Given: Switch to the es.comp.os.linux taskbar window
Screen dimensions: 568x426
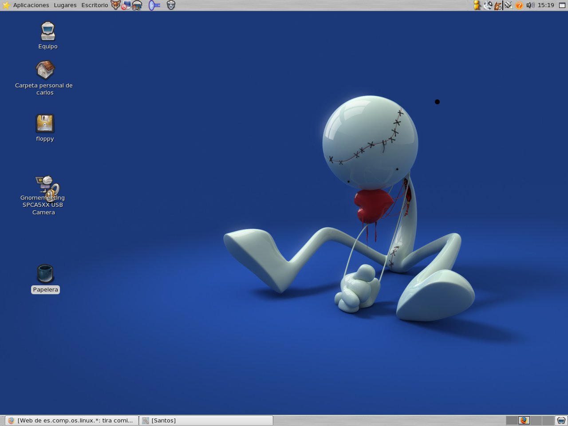Looking at the screenshot, I should pos(72,420).
